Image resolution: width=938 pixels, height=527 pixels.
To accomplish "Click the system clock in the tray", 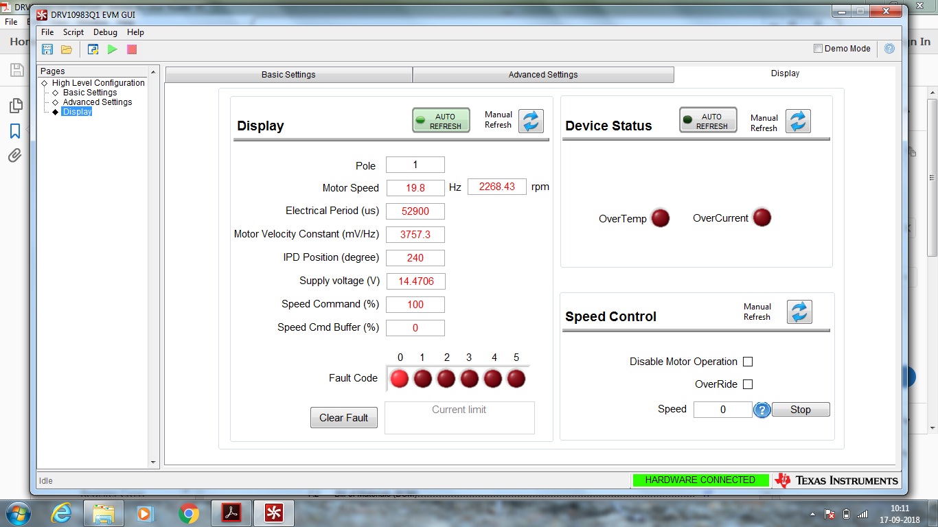I will tap(900, 514).
